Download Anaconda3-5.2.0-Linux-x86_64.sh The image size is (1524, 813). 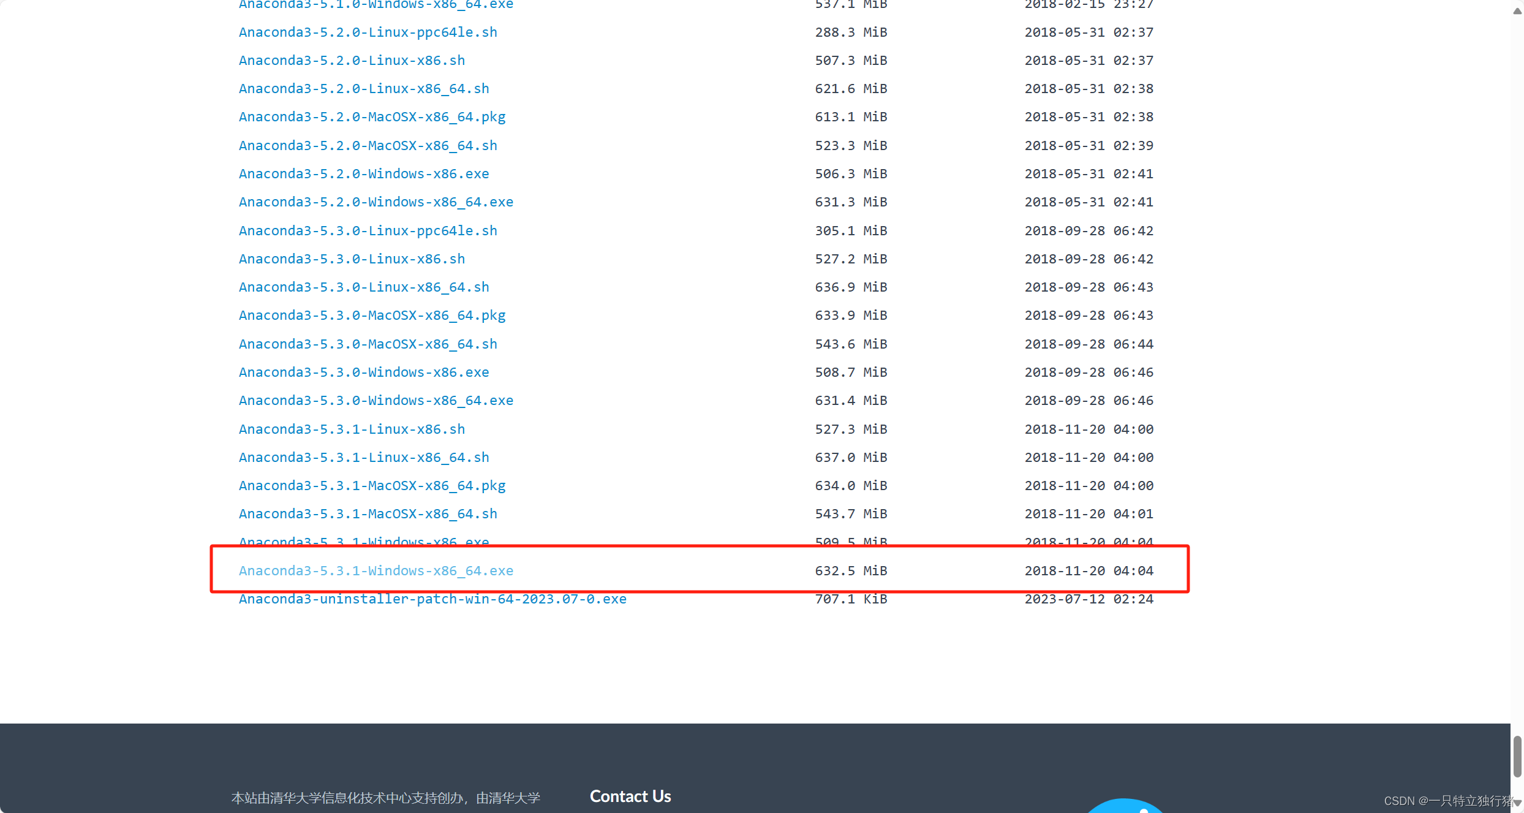tap(364, 88)
